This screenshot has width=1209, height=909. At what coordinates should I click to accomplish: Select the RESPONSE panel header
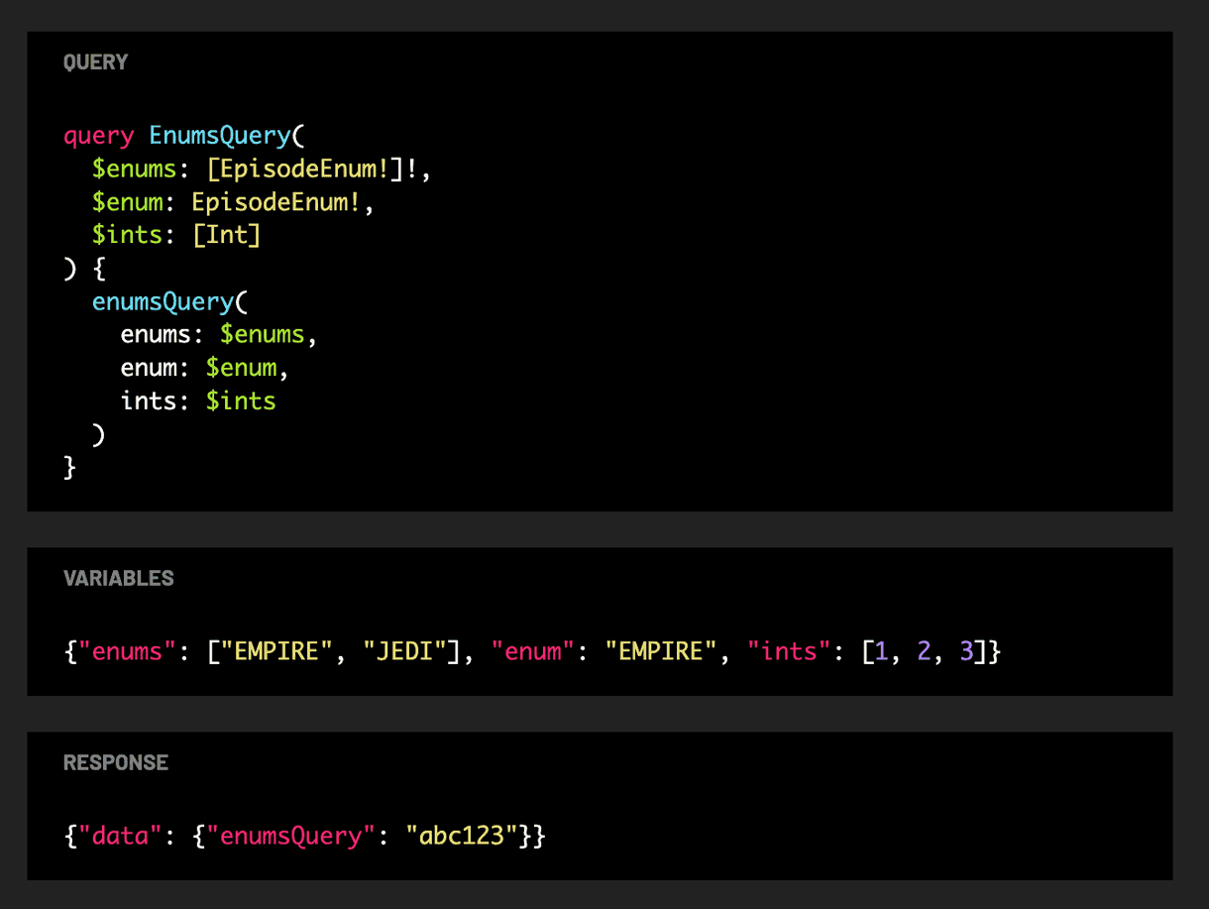tap(115, 762)
